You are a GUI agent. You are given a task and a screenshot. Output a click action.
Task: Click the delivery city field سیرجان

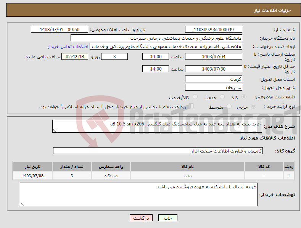(214, 88)
